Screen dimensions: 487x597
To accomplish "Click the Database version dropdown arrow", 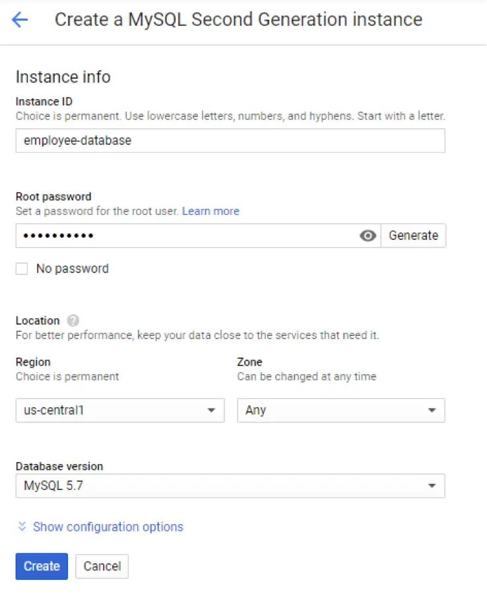I will (x=432, y=486).
